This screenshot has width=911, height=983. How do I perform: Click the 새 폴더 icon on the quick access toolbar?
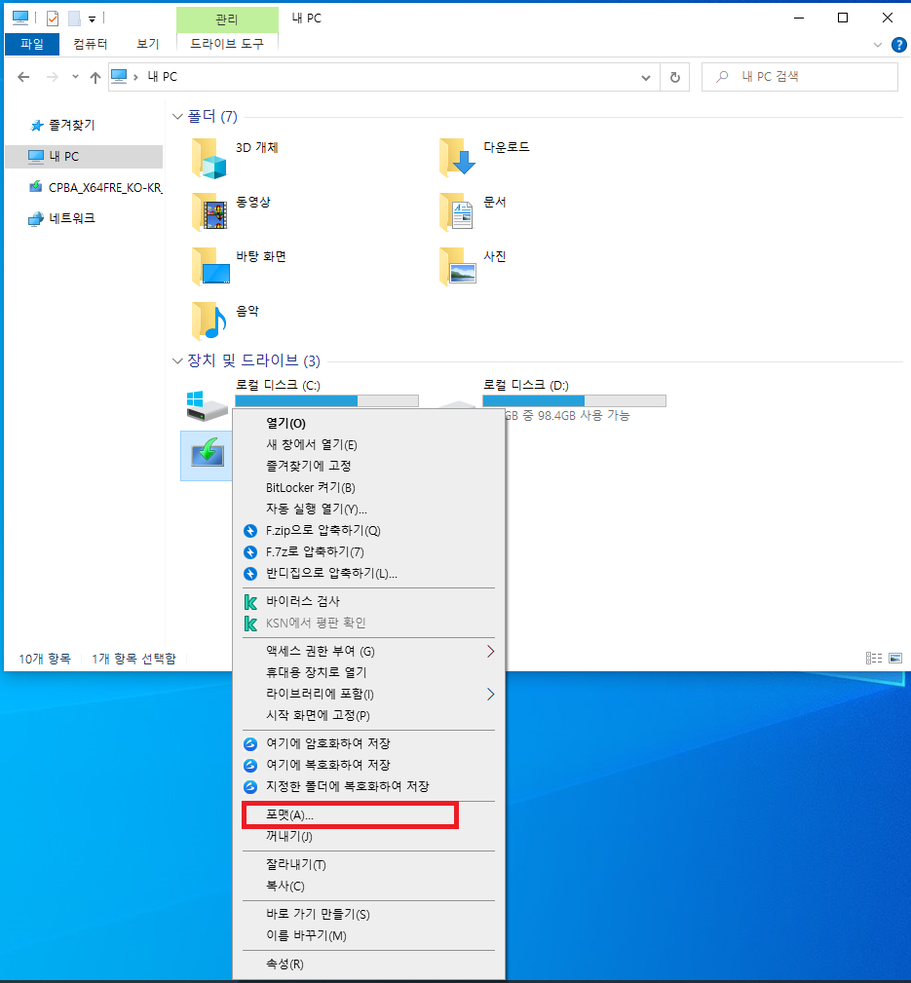pos(73,17)
